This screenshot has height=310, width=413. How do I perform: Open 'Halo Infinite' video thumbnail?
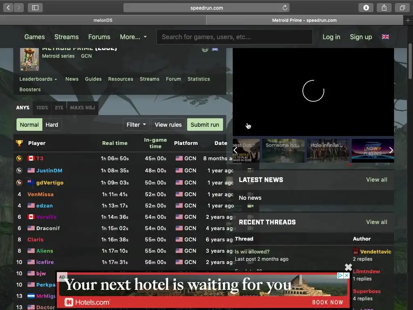coord(328,151)
